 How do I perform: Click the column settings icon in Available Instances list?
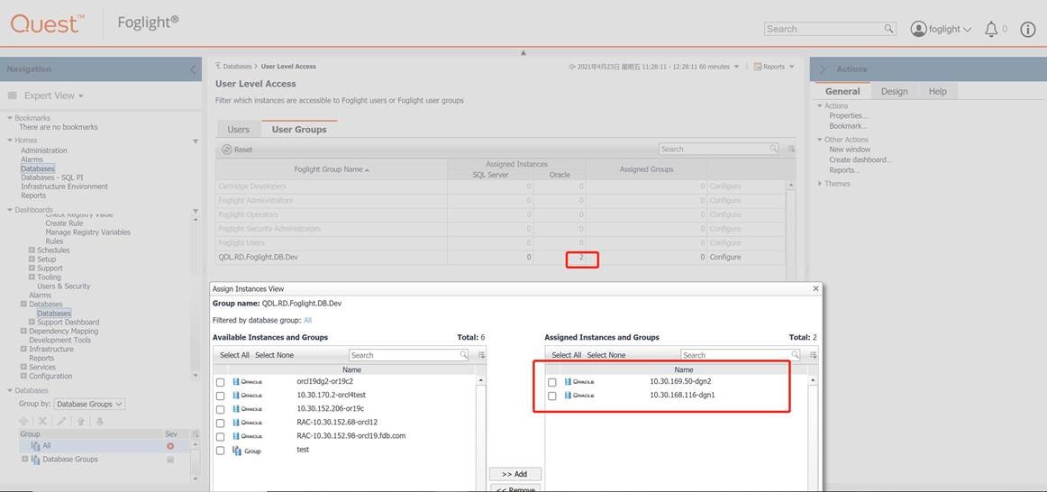481,355
